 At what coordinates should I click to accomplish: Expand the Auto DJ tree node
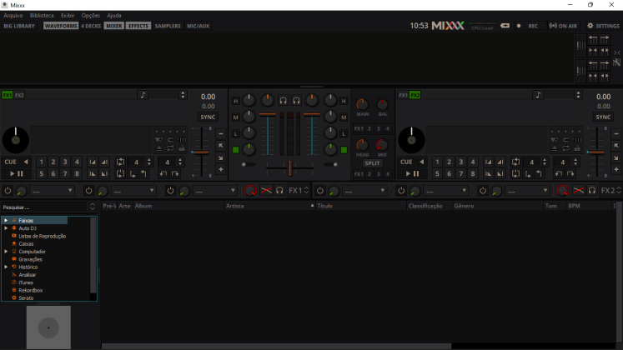click(x=6, y=228)
